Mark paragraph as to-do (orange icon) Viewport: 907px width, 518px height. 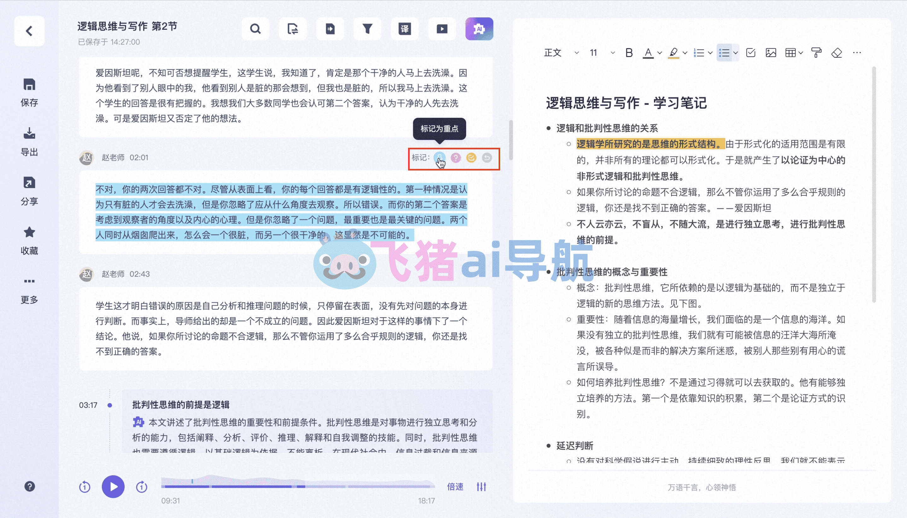471,158
